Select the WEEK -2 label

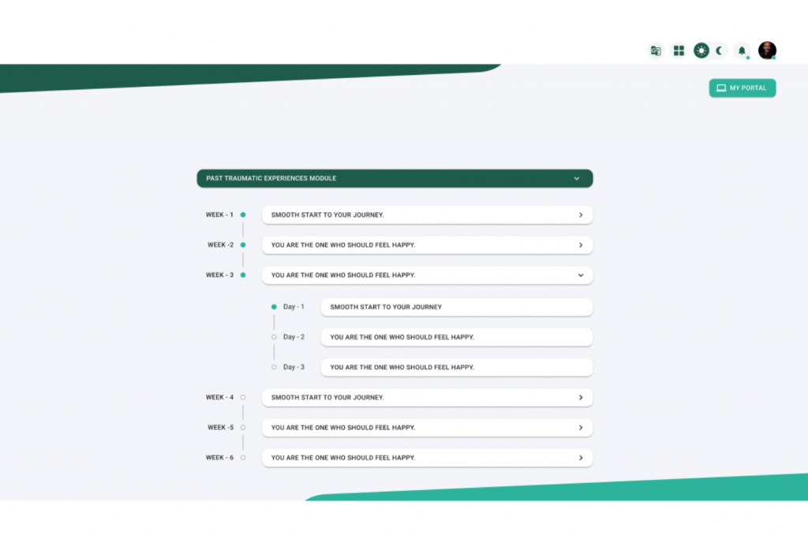tap(221, 245)
